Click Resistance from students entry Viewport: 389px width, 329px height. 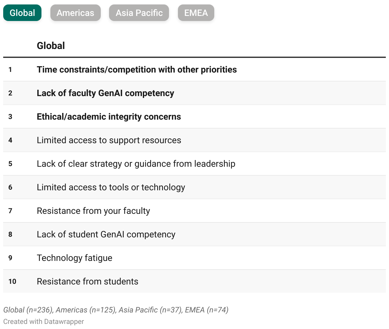click(x=88, y=281)
